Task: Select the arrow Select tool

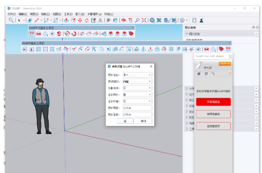Action: [x=19, y=21]
